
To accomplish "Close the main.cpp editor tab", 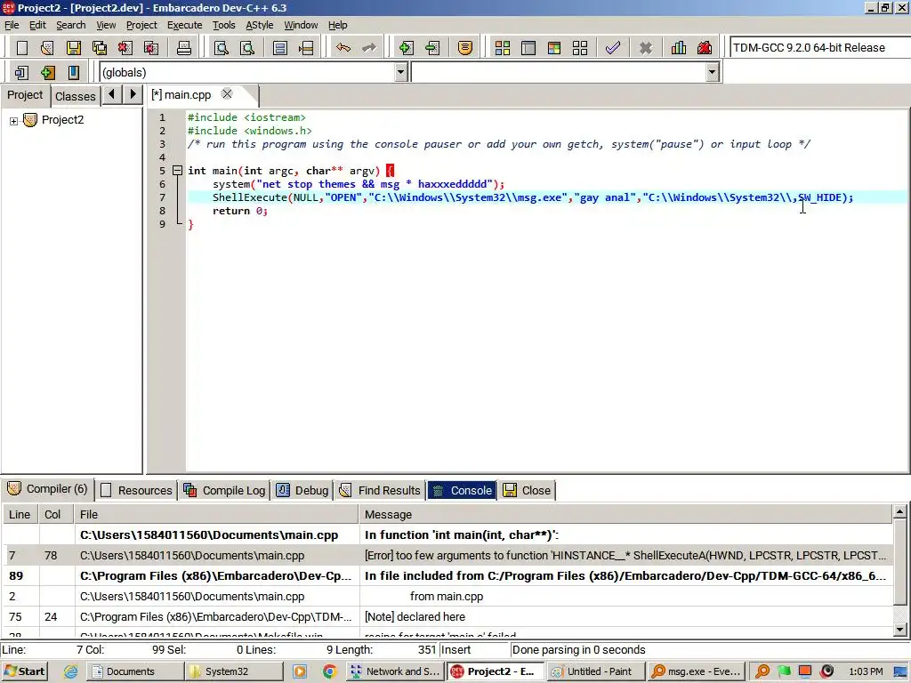I will (x=227, y=94).
